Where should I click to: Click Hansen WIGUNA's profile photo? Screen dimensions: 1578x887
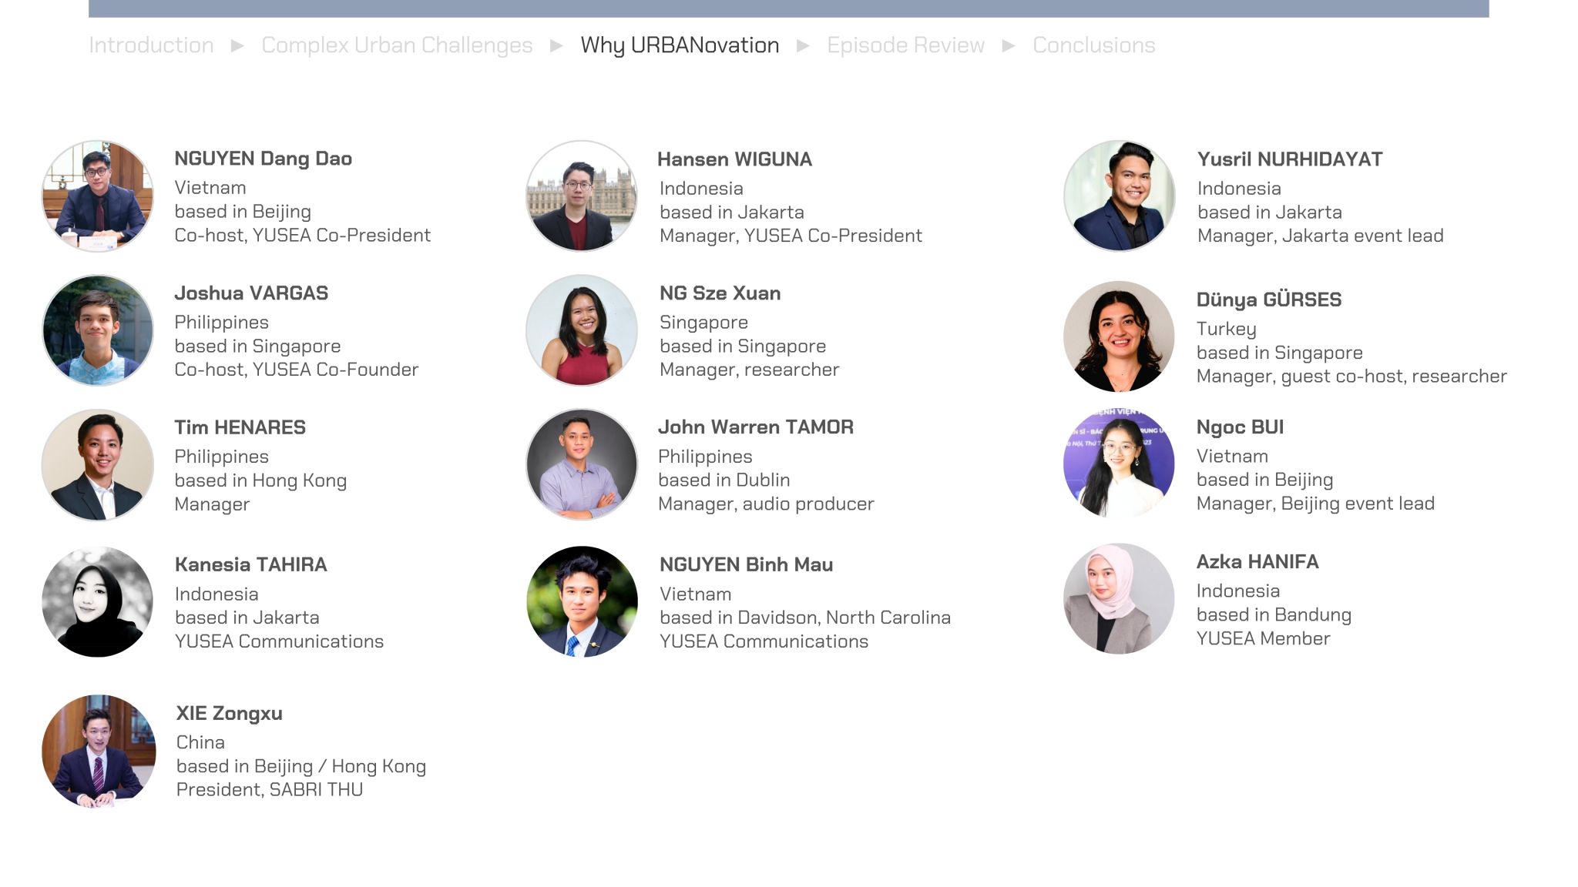(582, 196)
